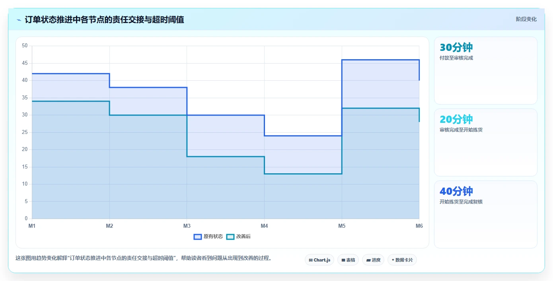This screenshot has width=553, height=281.
Task: Click the 原有状态 legend label
Action: (x=213, y=236)
